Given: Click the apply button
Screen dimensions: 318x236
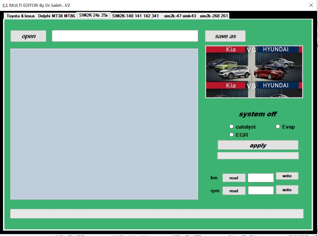Looking at the screenshot, I should 258,145.
